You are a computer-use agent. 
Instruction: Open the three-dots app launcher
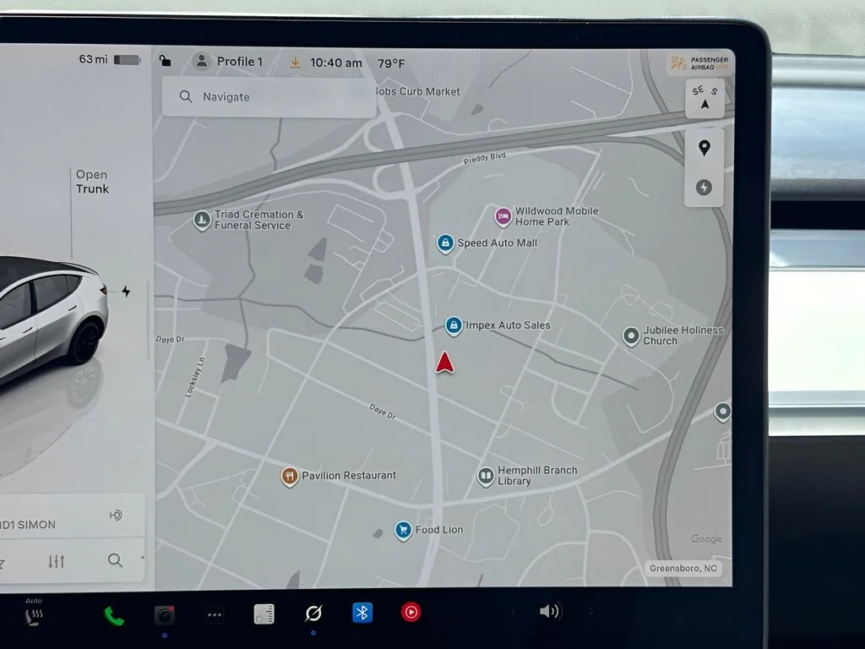215,614
